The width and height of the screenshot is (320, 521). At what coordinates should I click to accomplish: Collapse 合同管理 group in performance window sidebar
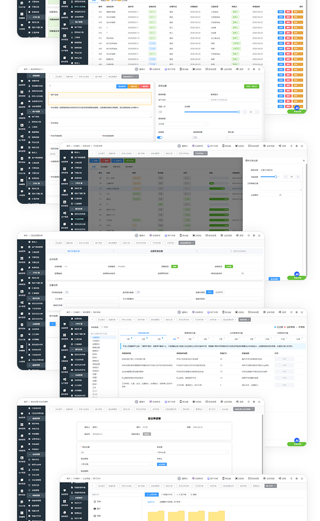78,375
